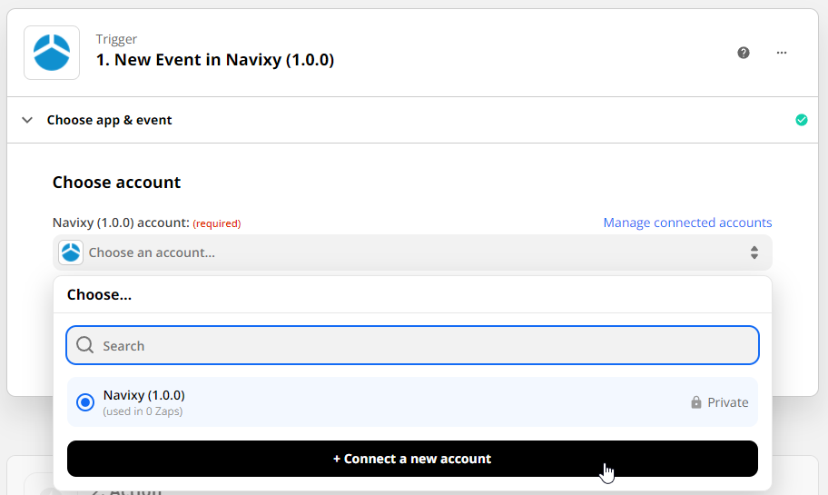
Task: Click the small Navixy icon in account field
Action: coord(71,252)
